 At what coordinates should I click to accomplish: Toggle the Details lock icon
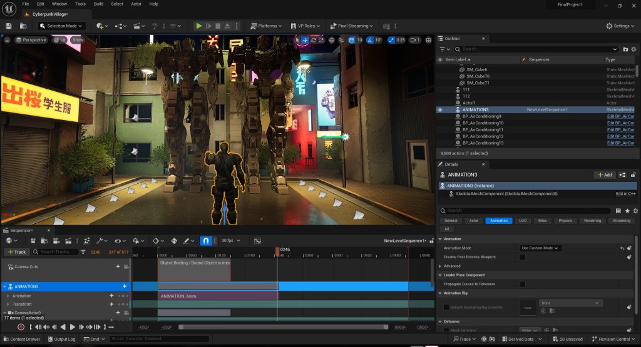[633, 174]
